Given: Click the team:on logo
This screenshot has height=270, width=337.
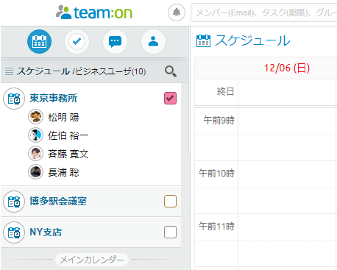Looking at the screenshot, I should 94,13.
